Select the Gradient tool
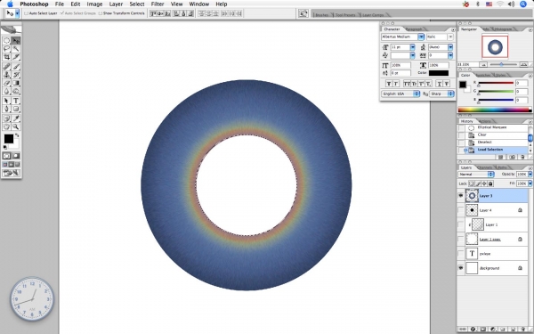Screen dimensions: 534x334 [16, 83]
